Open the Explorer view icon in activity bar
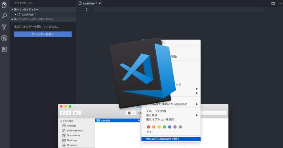 click(x=4, y=5)
